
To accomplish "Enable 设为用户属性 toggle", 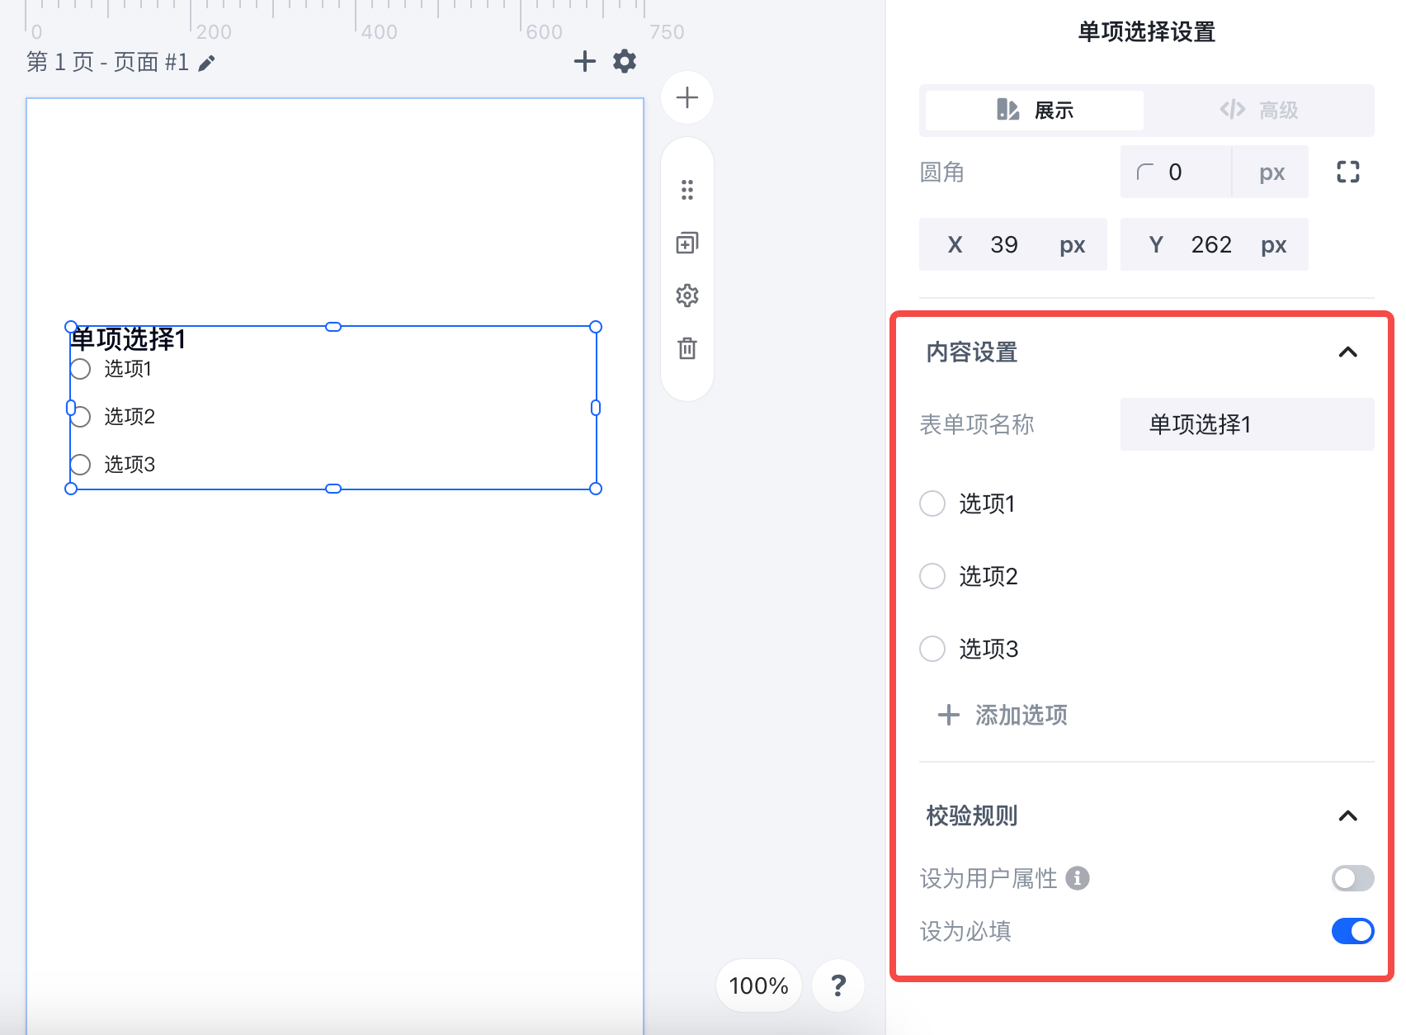I will point(1353,878).
